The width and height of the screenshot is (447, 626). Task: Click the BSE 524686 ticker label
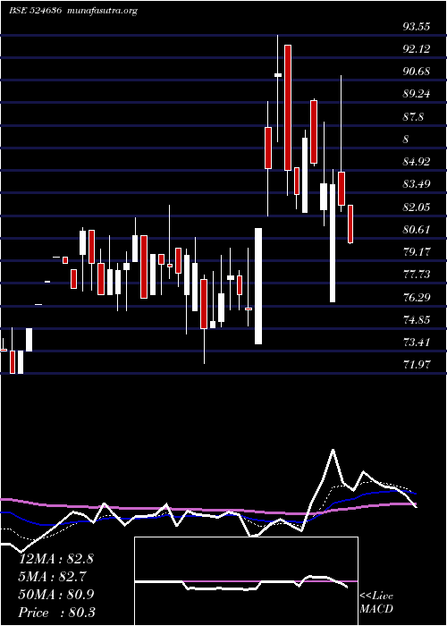coord(35,11)
